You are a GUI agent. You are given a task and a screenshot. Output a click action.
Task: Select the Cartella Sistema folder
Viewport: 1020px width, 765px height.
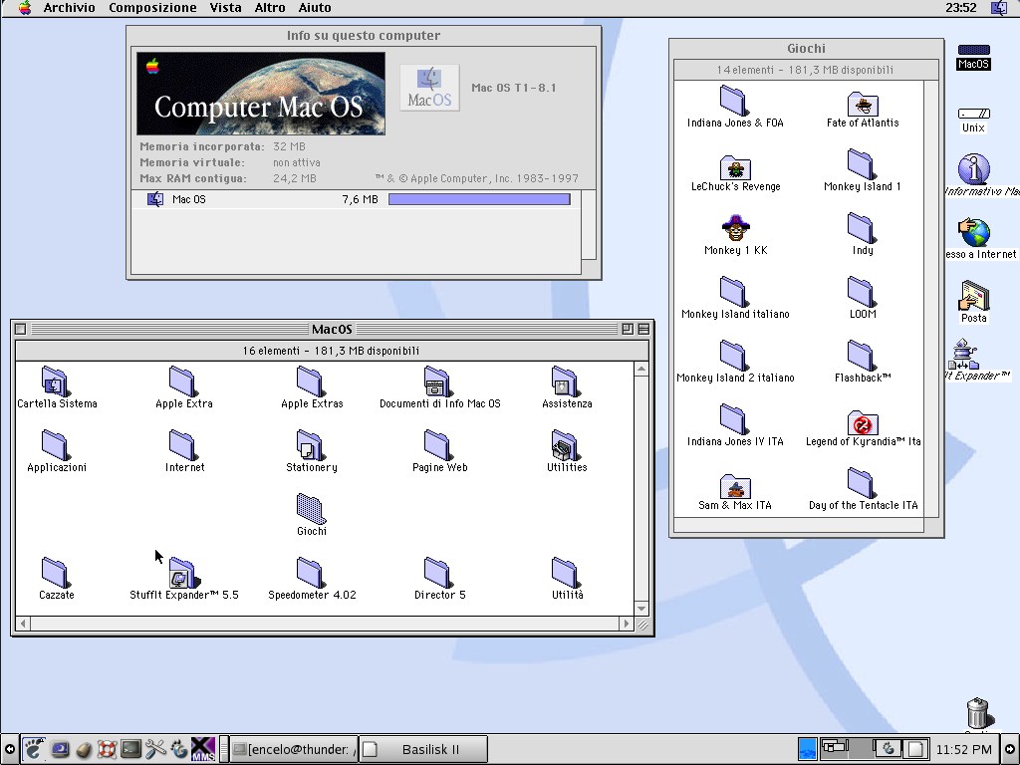click(x=57, y=388)
